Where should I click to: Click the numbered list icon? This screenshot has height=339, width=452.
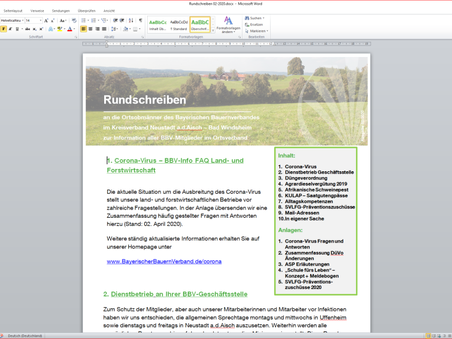coord(94,21)
